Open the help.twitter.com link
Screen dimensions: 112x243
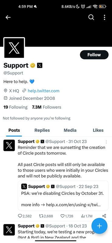43,91
